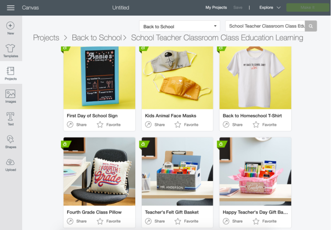
Task: Create a New canvas with plus icon
Action: tap(10, 25)
